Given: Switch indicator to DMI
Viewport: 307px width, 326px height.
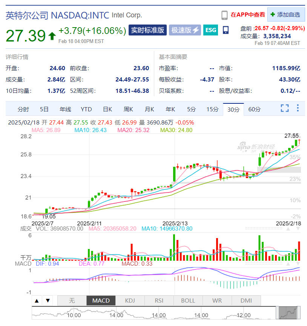Looking at the screenshot, I should click(246, 301).
